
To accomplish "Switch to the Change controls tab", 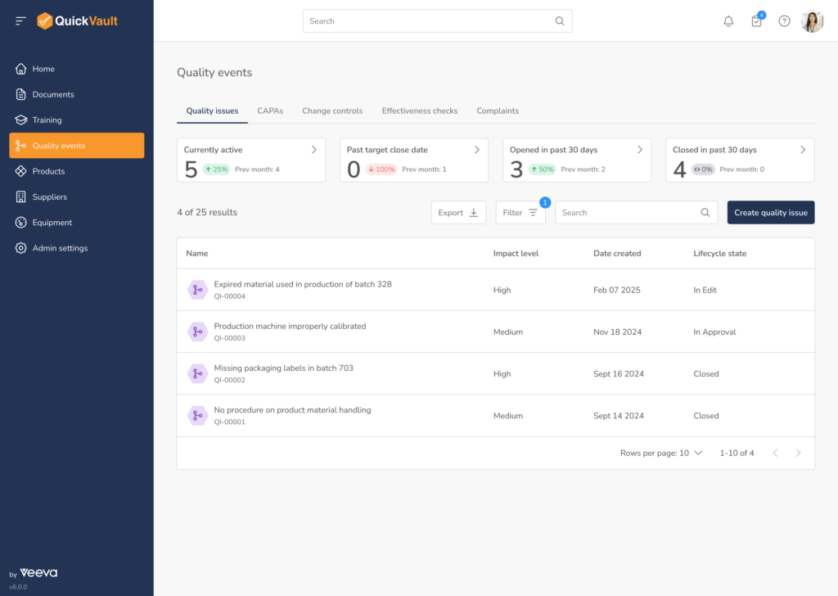I will click(332, 111).
